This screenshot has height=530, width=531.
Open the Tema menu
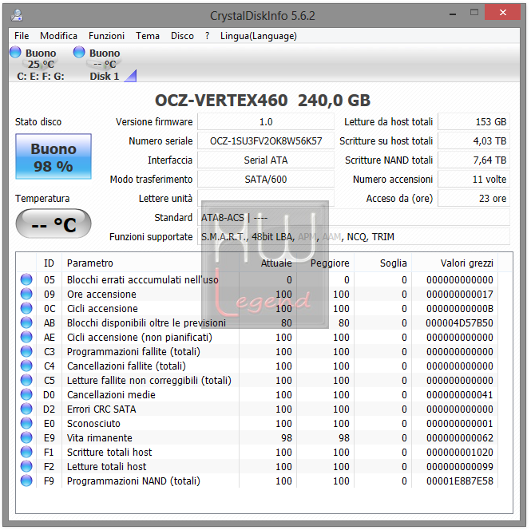tap(148, 36)
